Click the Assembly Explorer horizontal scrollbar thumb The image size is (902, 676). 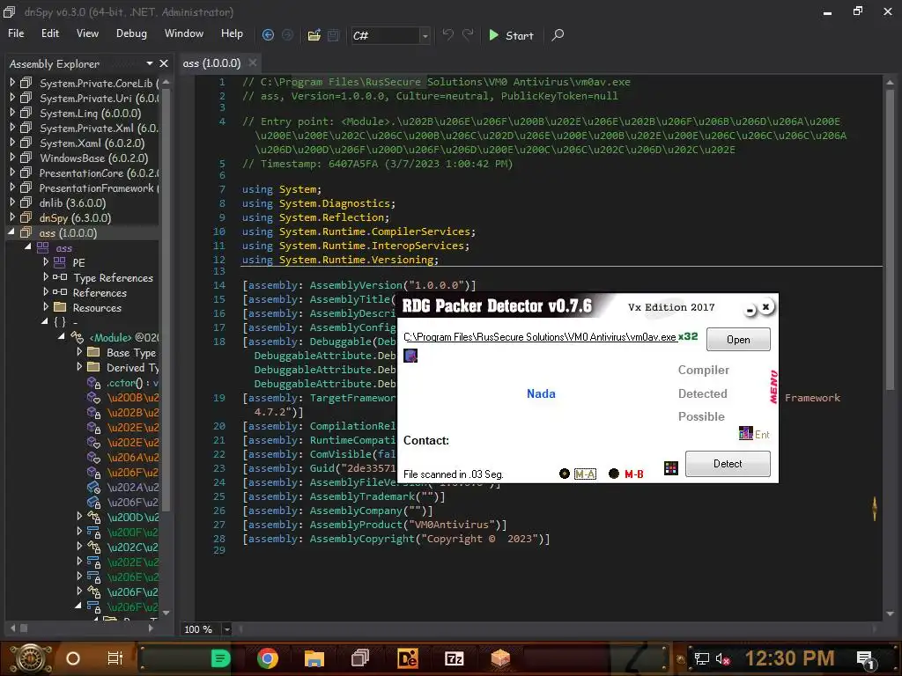24,628
